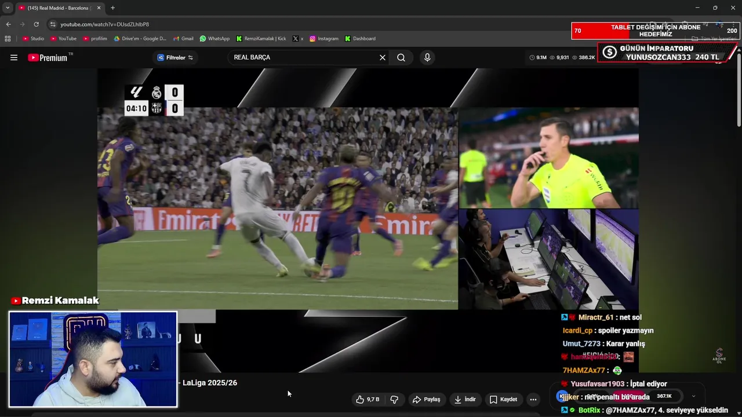Open a new browser tab
Image resolution: width=742 pixels, height=417 pixels.
click(x=112, y=8)
